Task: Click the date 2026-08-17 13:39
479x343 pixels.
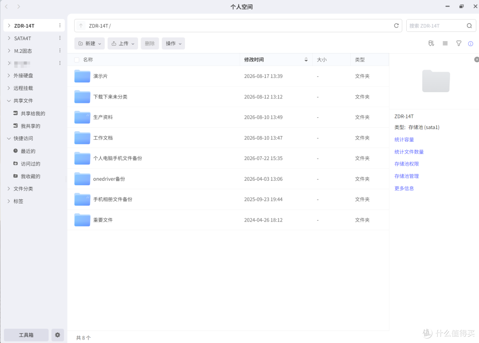Action: [263, 76]
